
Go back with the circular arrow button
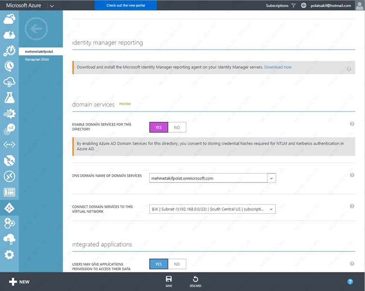pyautogui.click(x=36, y=29)
